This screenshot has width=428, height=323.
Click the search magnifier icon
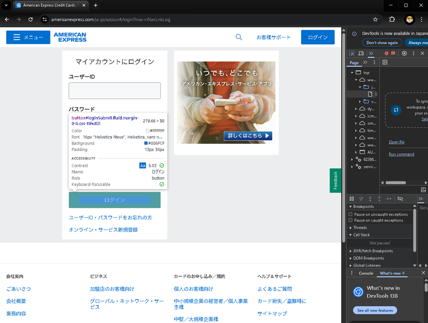point(239,37)
